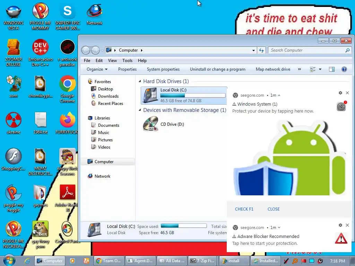355x266 pixels.
Task: Switch to 7-Zip Fi... taskbar window
Action: (x=203, y=261)
